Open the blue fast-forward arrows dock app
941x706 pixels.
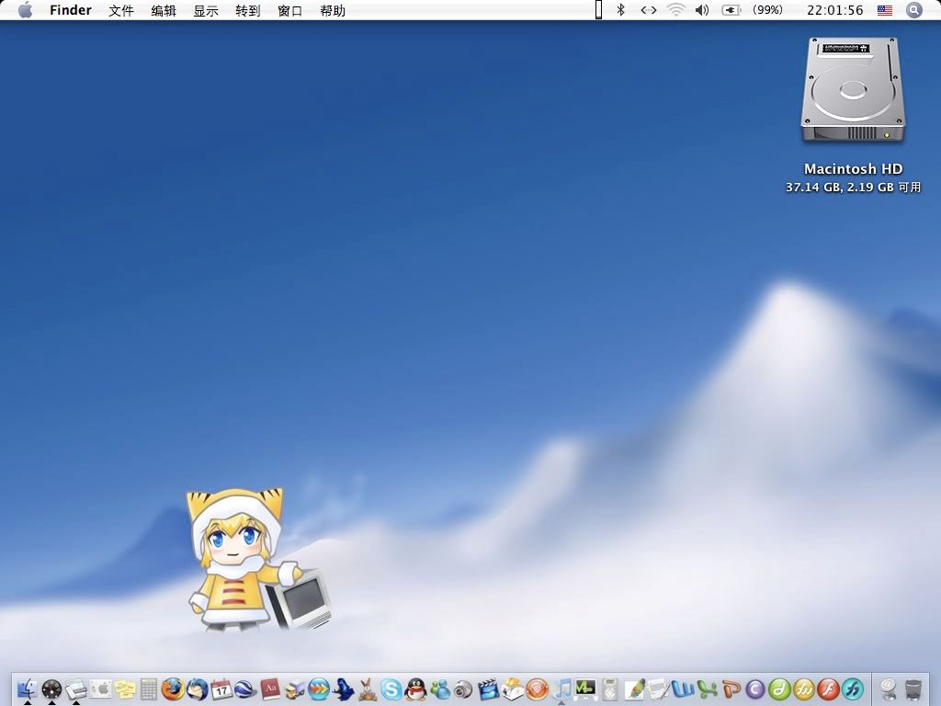click(319, 689)
